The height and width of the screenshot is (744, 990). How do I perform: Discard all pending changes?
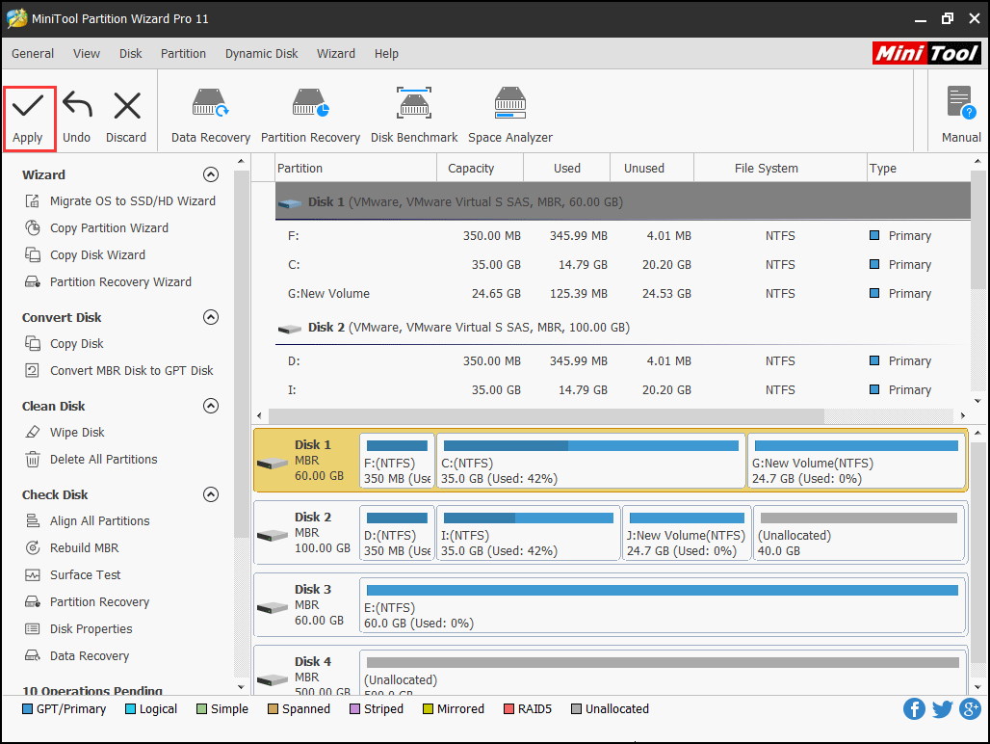tap(126, 119)
